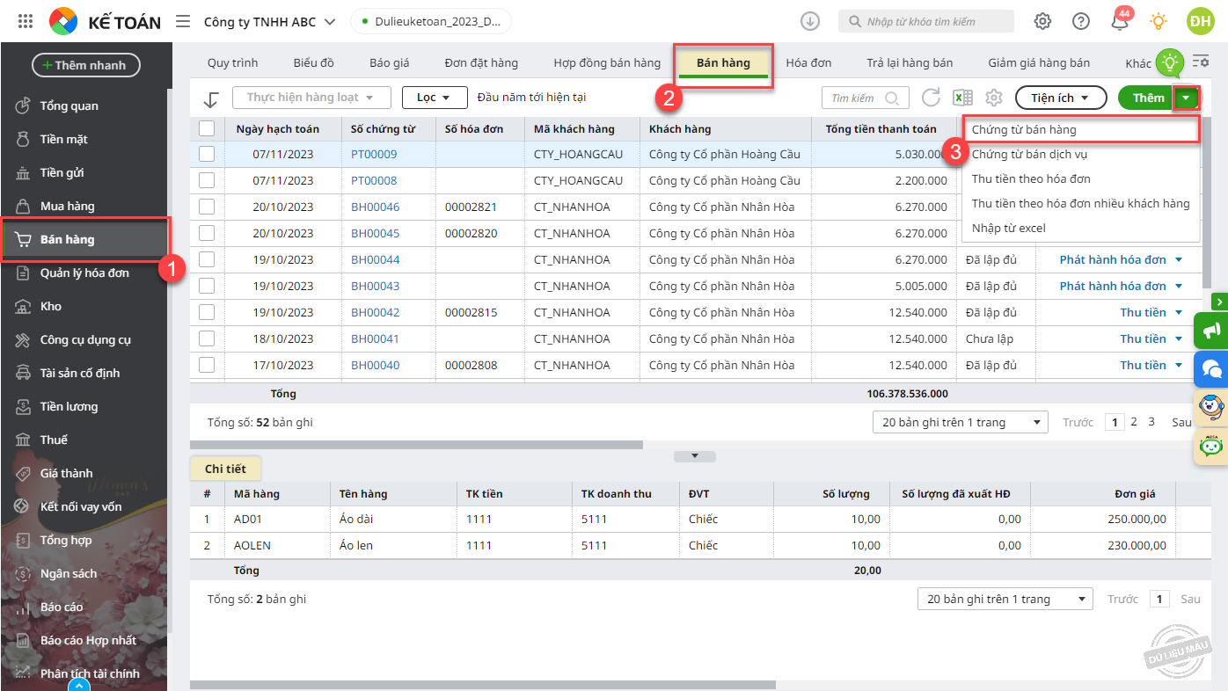Select the checkbox for voucher BH00045

click(207, 233)
